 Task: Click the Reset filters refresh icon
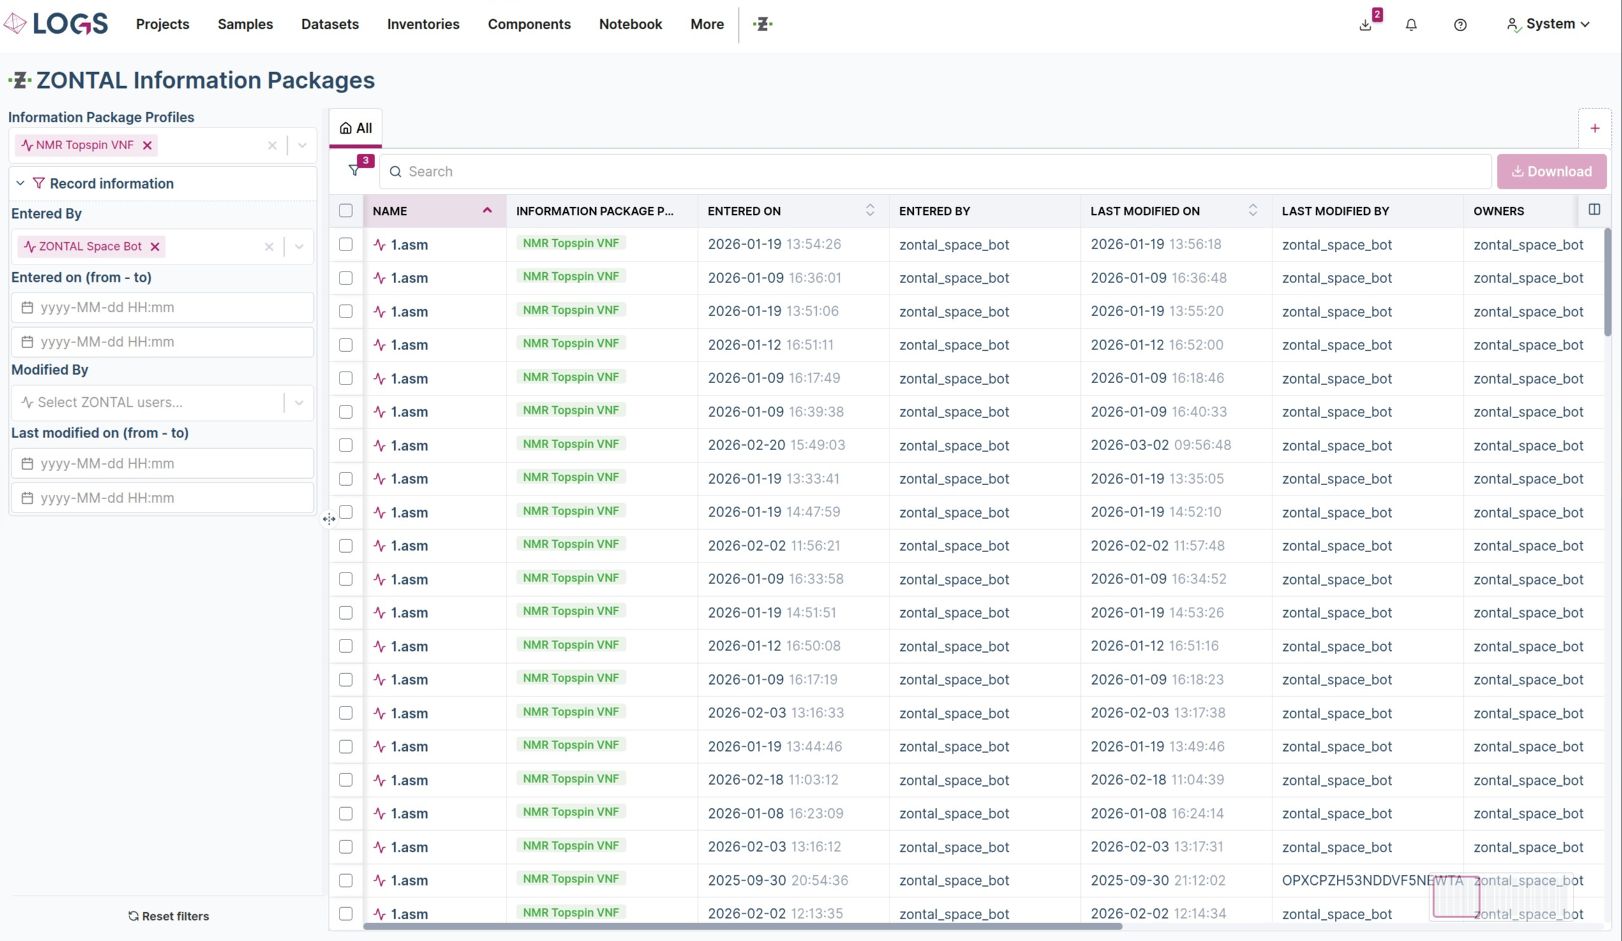[x=133, y=916]
